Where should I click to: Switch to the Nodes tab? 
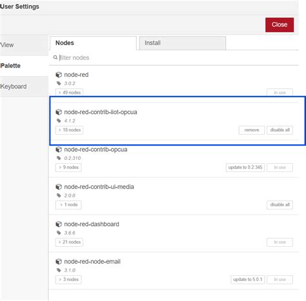(93, 43)
